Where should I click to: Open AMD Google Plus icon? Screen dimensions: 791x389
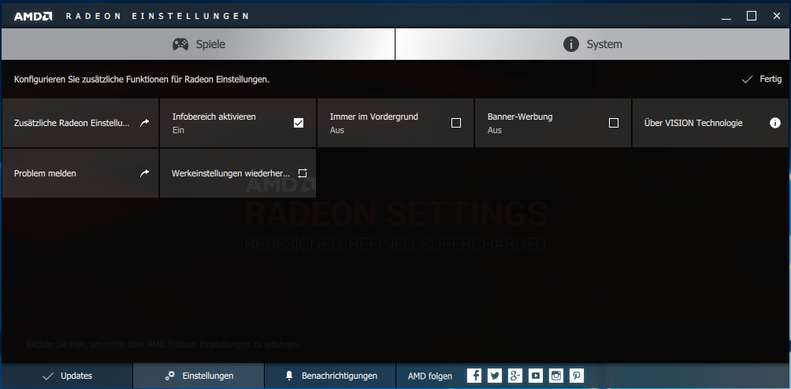click(x=515, y=376)
